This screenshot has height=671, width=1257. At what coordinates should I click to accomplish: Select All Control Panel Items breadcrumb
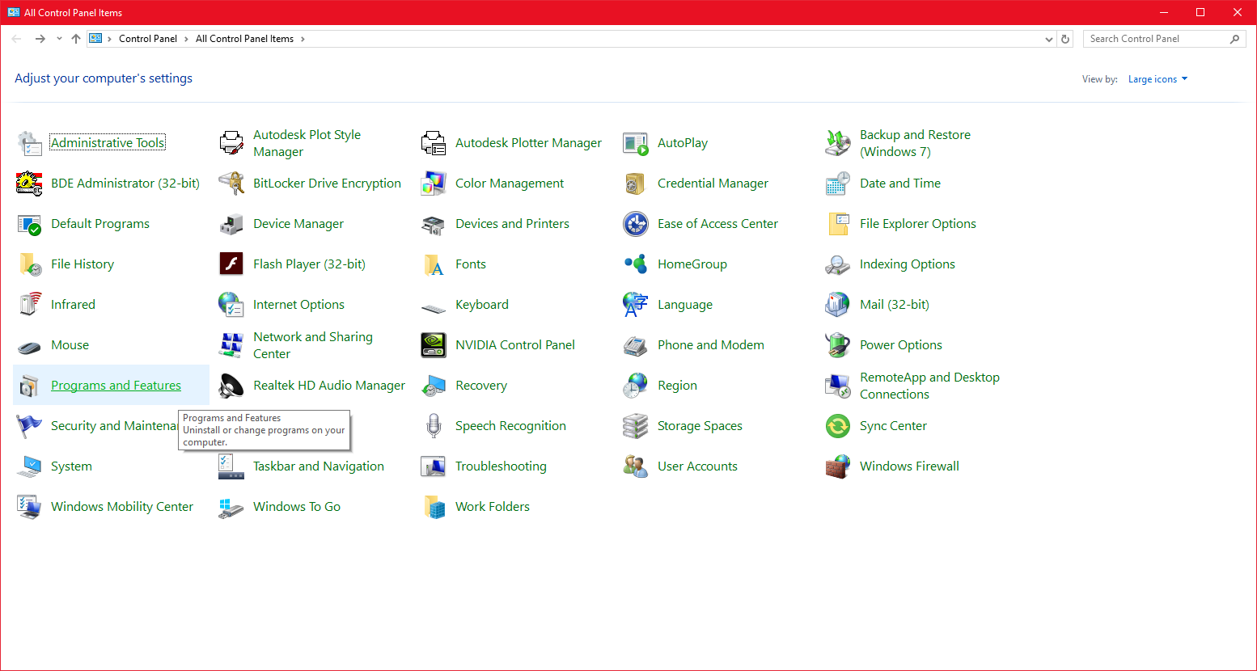pyautogui.click(x=244, y=39)
